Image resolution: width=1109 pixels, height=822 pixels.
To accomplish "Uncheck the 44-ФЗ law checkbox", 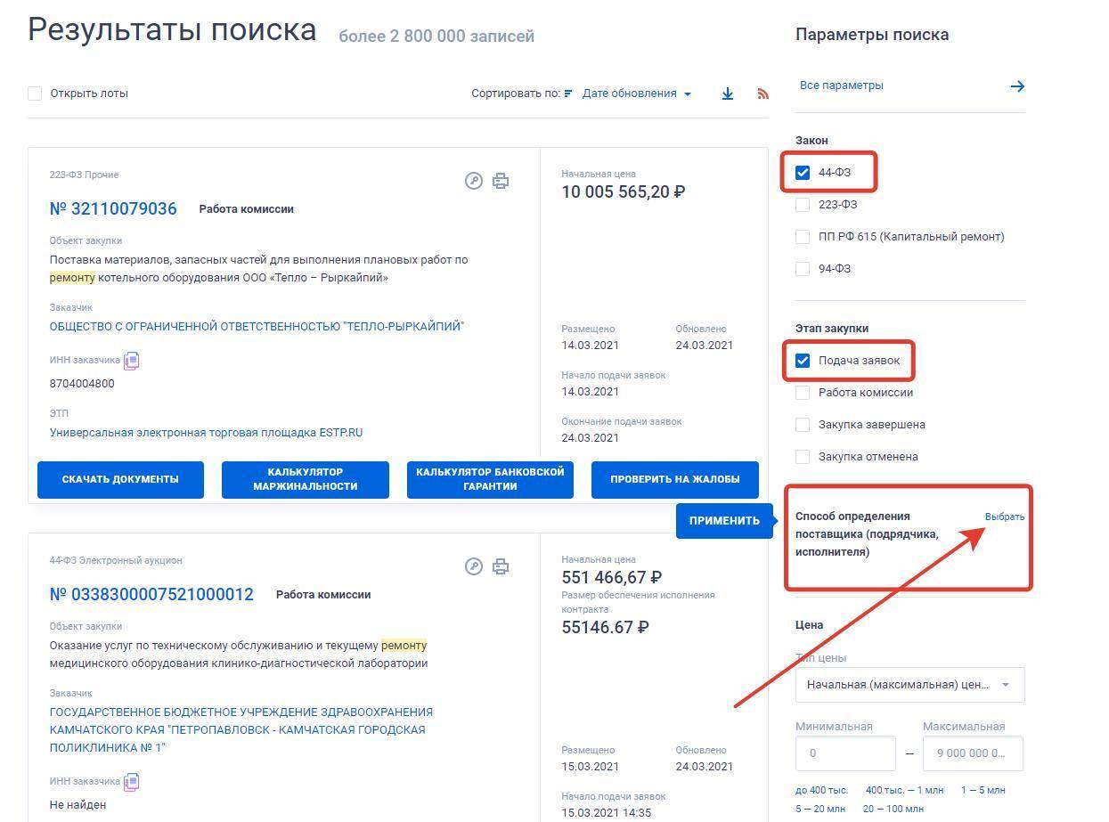I will [803, 173].
